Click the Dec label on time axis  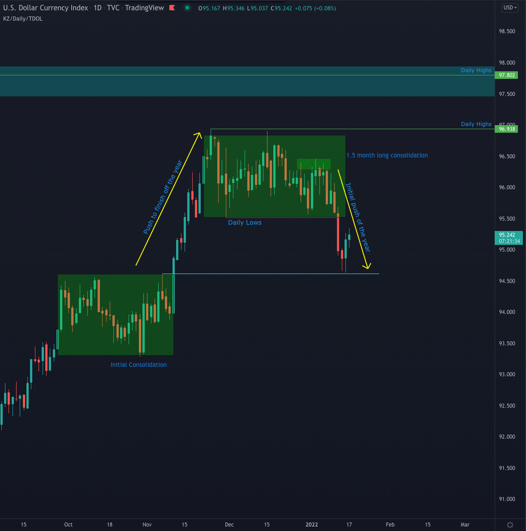pos(229,524)
